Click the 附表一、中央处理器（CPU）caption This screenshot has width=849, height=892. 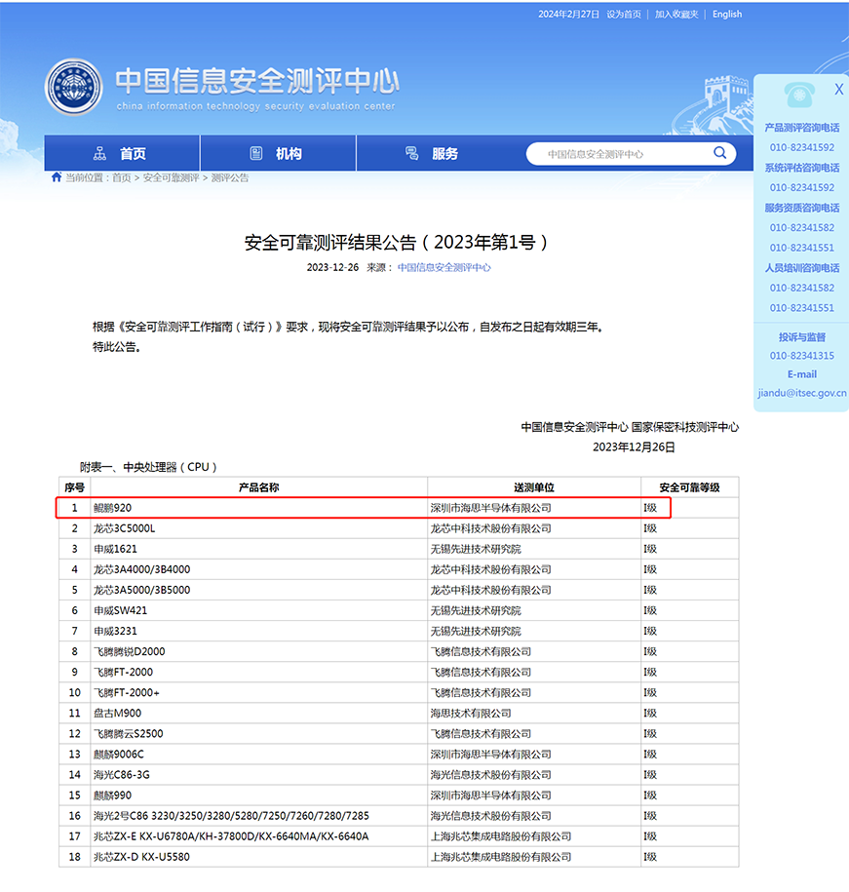click(x=148, y=467)
